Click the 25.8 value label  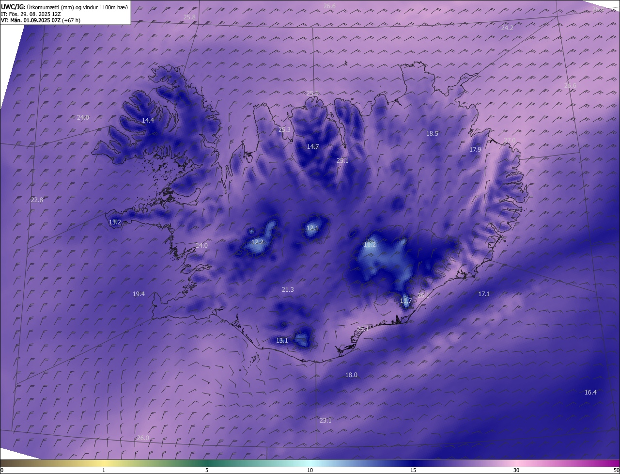(190, 17)
